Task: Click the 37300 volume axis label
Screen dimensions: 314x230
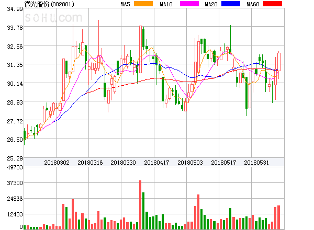Action: pyautogui.click(x=15, y=183)
